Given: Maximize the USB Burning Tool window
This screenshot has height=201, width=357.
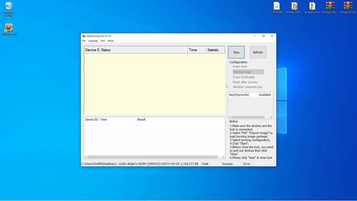Looking at the screenshot, I should (263, 36).
